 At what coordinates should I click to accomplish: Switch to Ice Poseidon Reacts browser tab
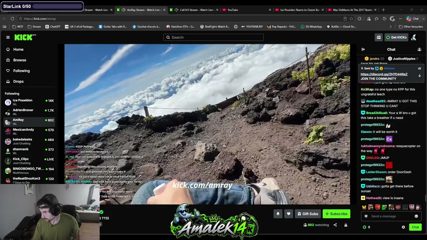click(x=299, y=10)
